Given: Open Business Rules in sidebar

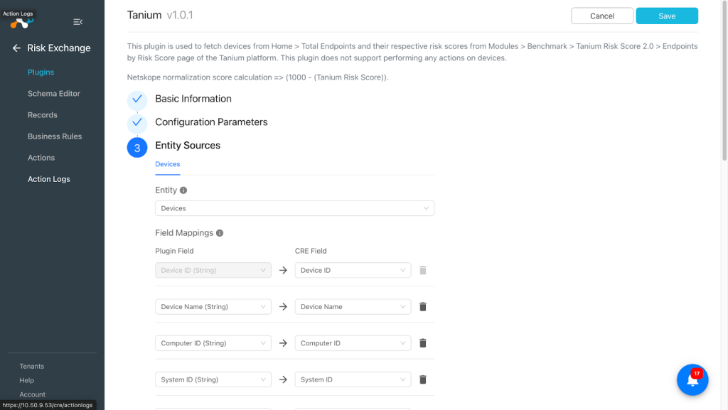Looking at the screenshot, I should (55, 136).
